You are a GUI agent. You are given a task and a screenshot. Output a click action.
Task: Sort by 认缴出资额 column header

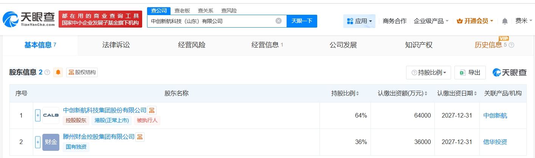(402, 93)
